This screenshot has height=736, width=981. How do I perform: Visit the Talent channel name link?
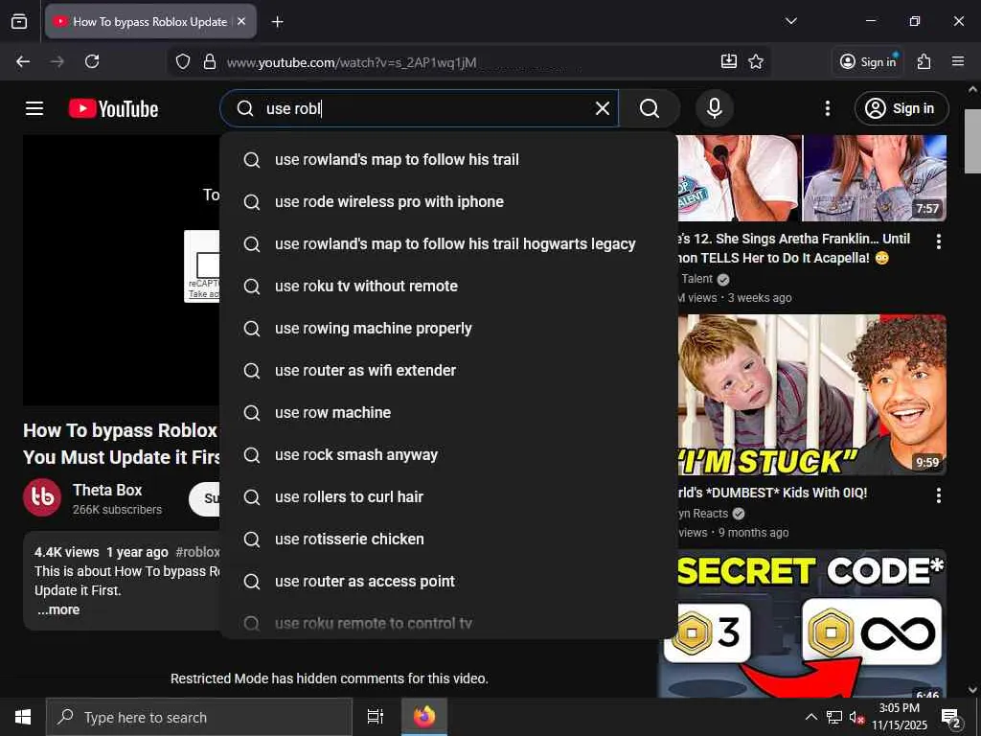(x=696, y=279)
